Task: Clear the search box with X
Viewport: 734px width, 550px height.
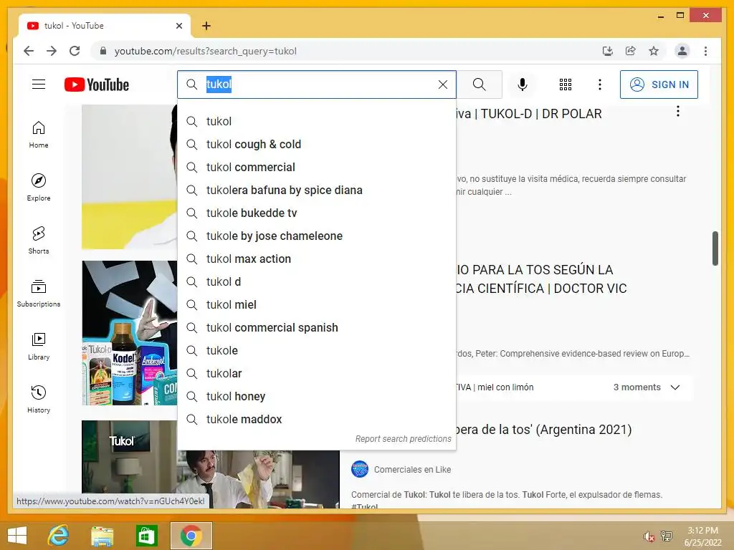Action: pyautogui.click(x=443, y=85)
